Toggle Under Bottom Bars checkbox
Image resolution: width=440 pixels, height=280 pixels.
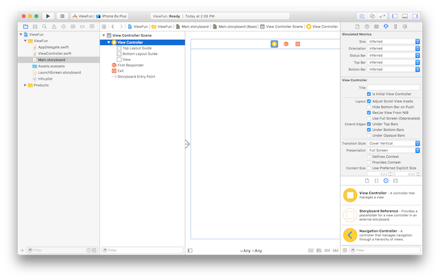tap(369, 130)
